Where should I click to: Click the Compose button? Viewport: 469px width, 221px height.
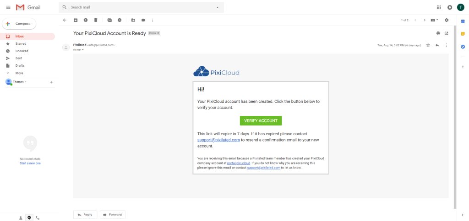click(x=19, y=24)
